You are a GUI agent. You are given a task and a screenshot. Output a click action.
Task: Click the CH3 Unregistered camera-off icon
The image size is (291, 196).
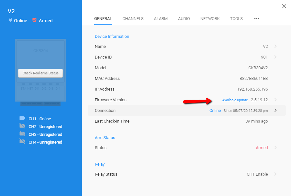pos(22,134)
